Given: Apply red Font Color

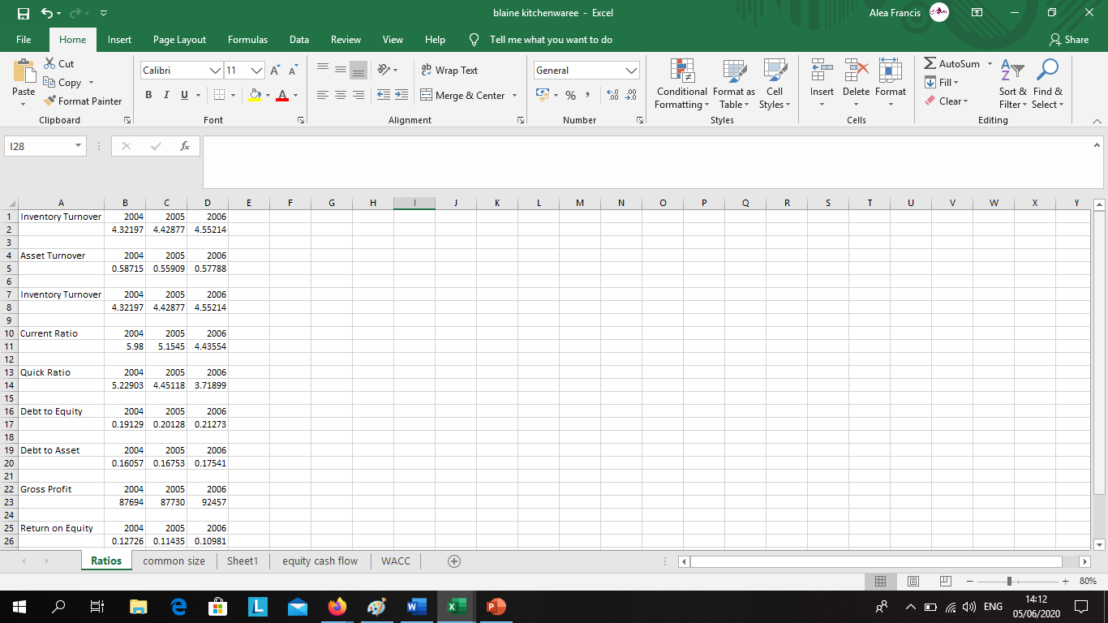Looking at the screenshot, I should point(281,96).
